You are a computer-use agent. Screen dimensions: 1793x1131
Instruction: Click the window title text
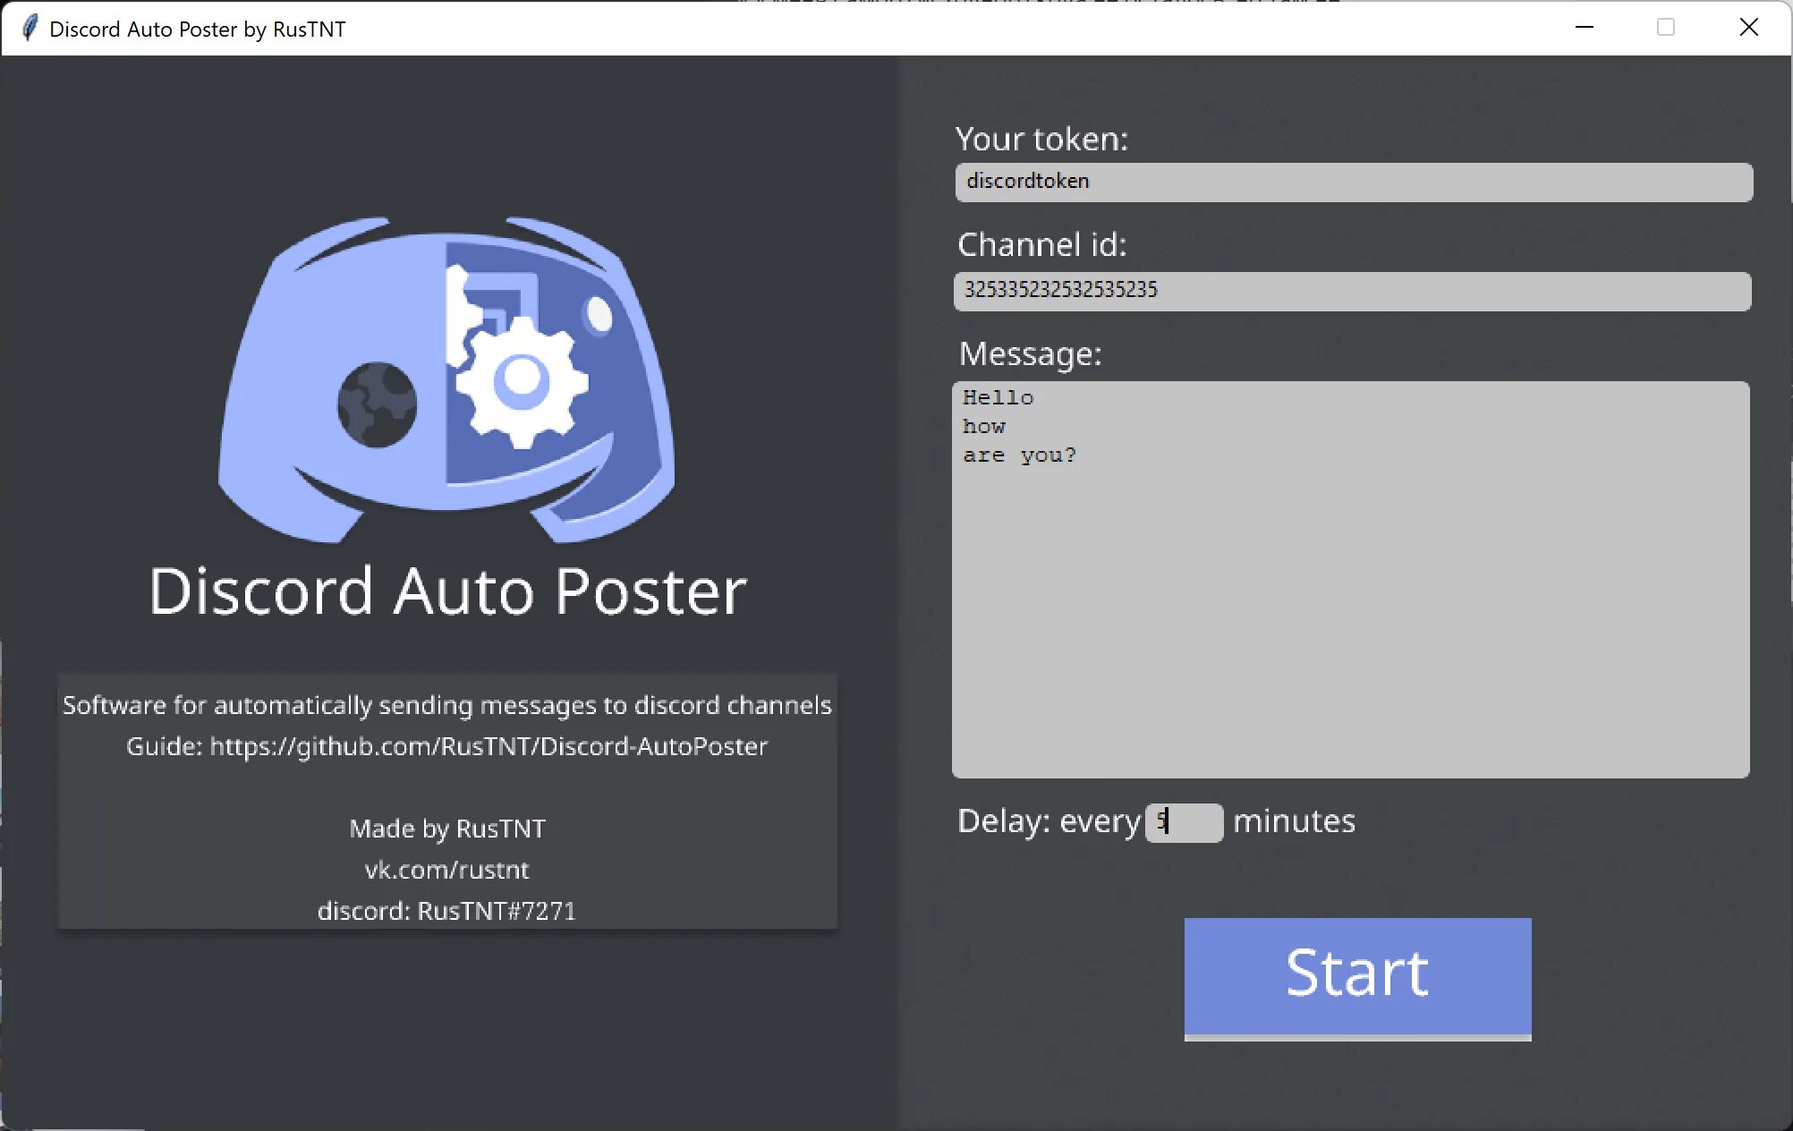197,29
